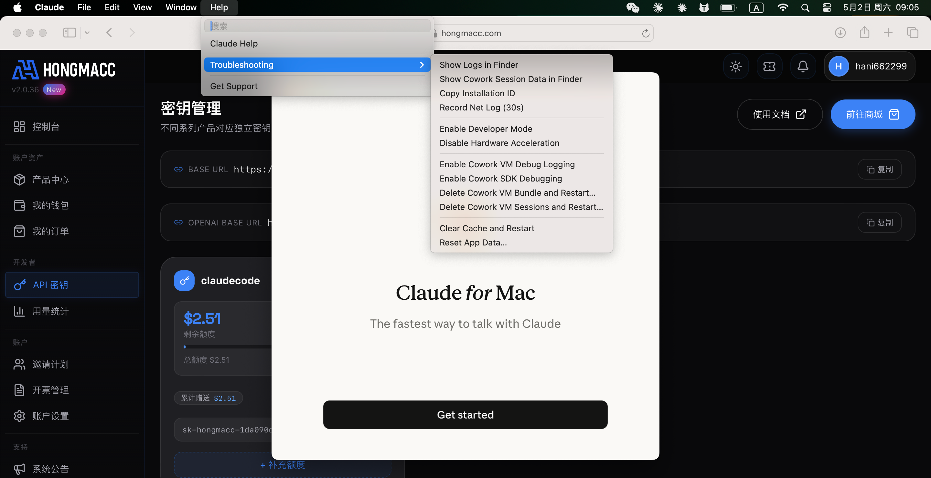The height and width of the screenshot is (478, 931).
Task: Reload the hongmacc.com page
Action: coord(646,33)
